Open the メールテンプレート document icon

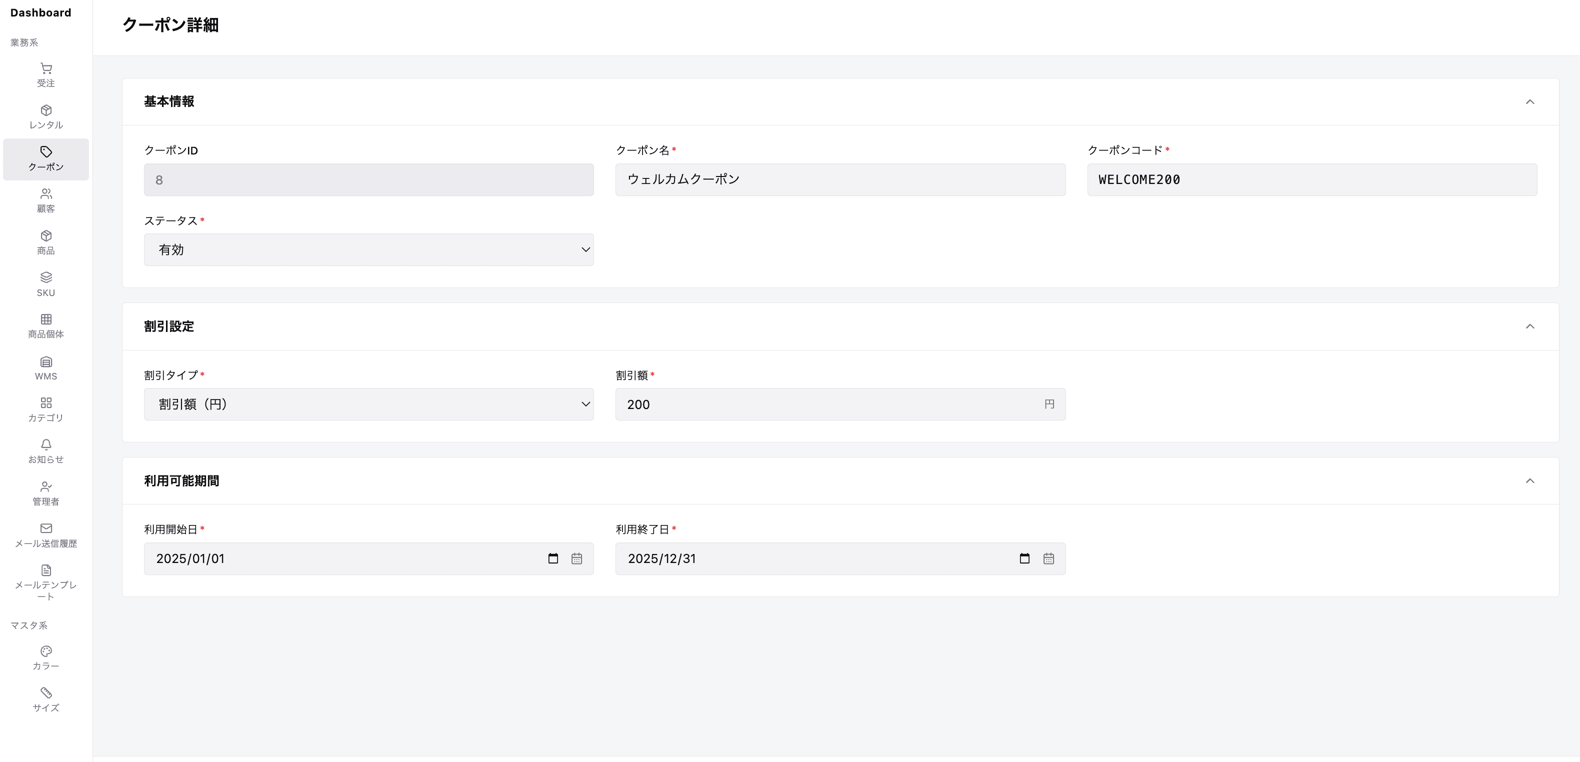pos(46,570)
